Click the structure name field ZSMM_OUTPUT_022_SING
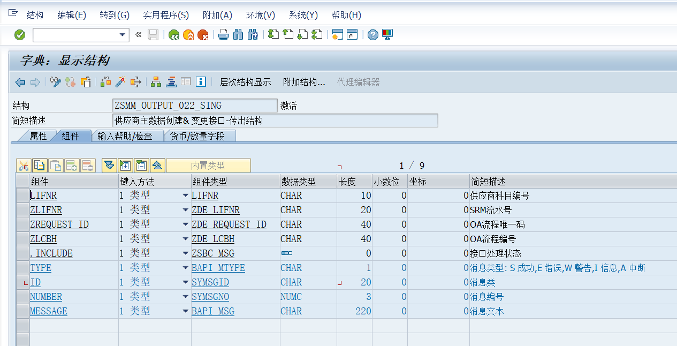This screenshot has width=677, height=346. click(x=195, y=106)
